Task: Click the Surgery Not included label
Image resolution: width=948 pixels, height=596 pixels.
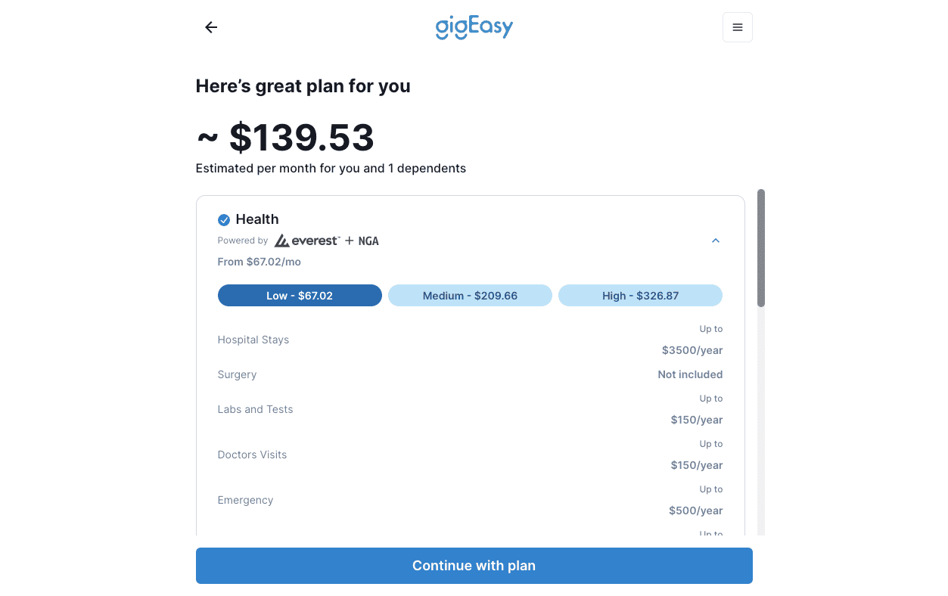Action: pyautogui.click(x=690, y=374)
